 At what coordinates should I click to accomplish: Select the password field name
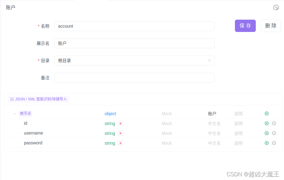pyautogui.click(x=33, y=143)
